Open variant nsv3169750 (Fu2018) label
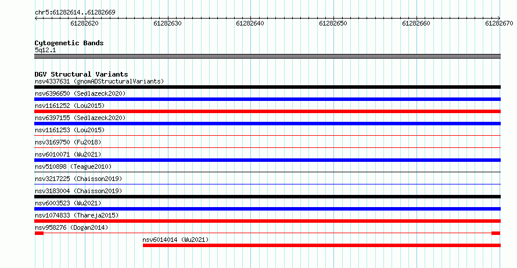Screen dimensions: 517x268 pos(68,142)
